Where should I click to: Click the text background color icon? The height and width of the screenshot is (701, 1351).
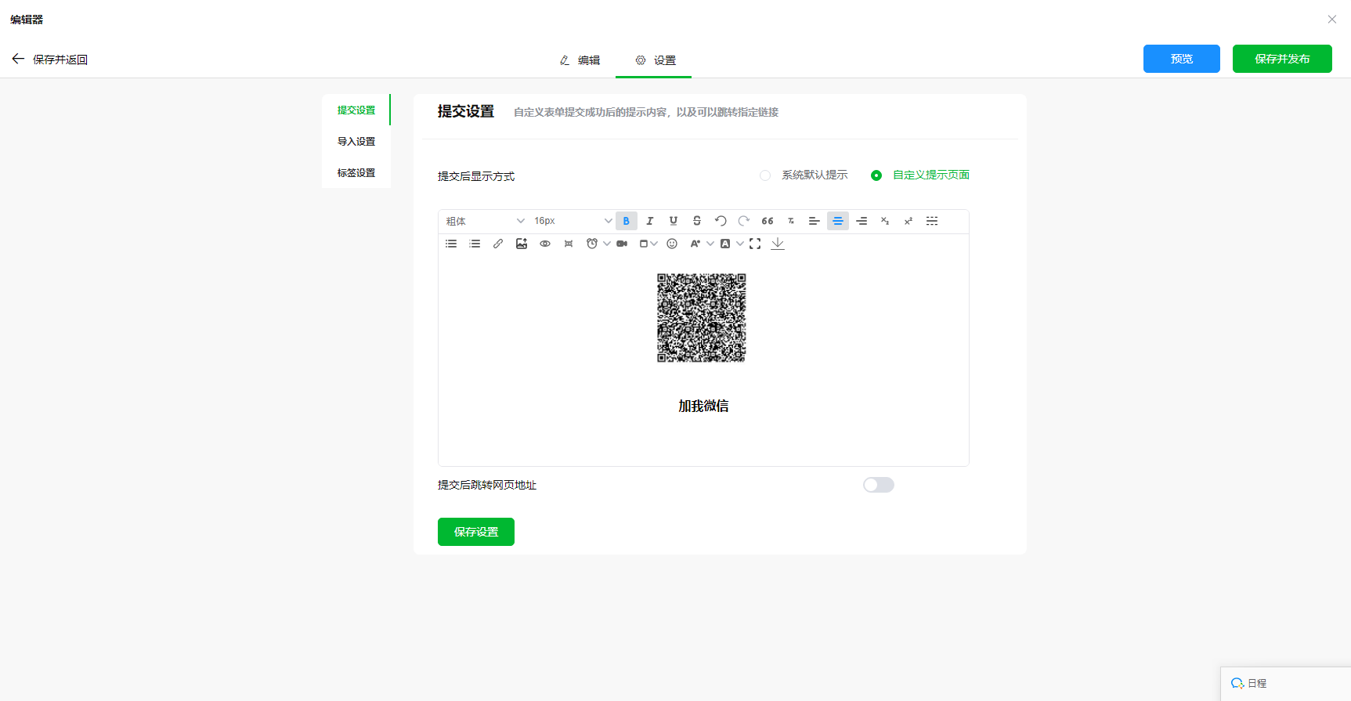725,244
